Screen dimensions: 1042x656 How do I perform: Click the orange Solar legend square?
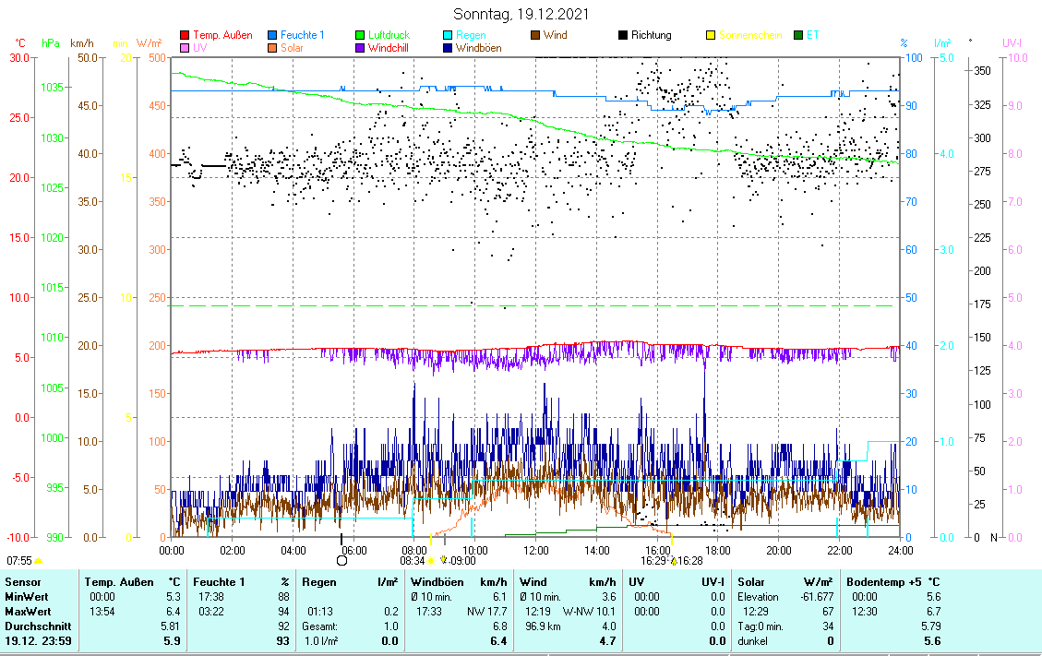[272, 48]
